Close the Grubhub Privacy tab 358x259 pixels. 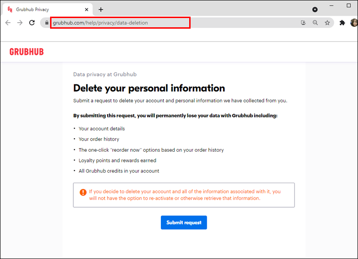coord(87,10)
